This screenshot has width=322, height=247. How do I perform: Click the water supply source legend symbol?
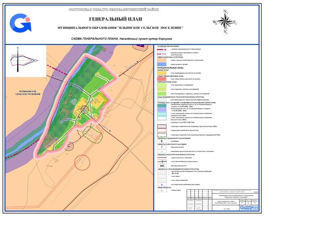(161, 184)
